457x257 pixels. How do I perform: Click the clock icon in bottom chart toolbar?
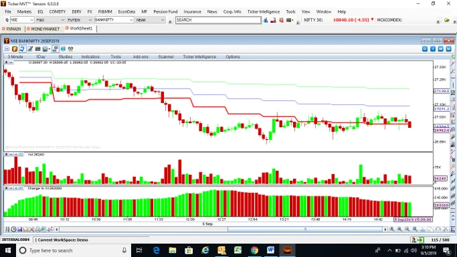13,229
